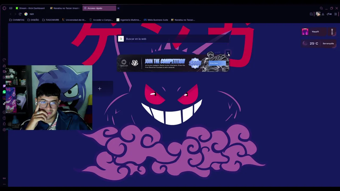Viewport: 340px width, 191px height.
Task: Switch to the Stream - Kick Dashboard tab
Action: pyautogui.click(x=30, y=8)
